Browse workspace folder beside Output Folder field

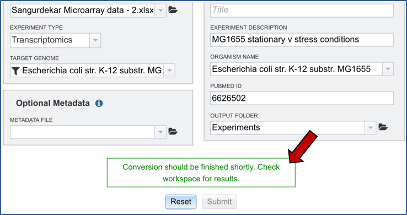click(x=383, y=127)
